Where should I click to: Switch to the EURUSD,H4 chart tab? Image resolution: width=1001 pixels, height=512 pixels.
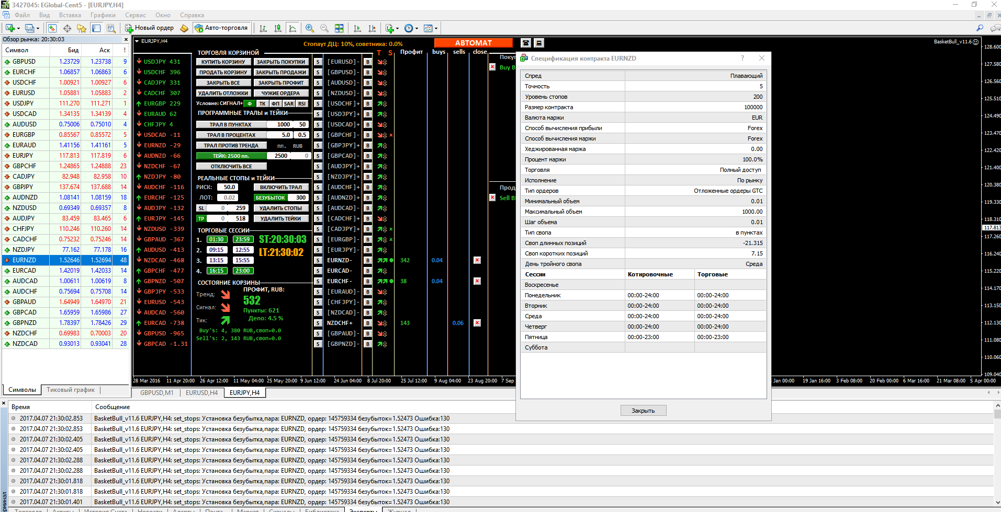pyautogui.click(x=201, y=393)
